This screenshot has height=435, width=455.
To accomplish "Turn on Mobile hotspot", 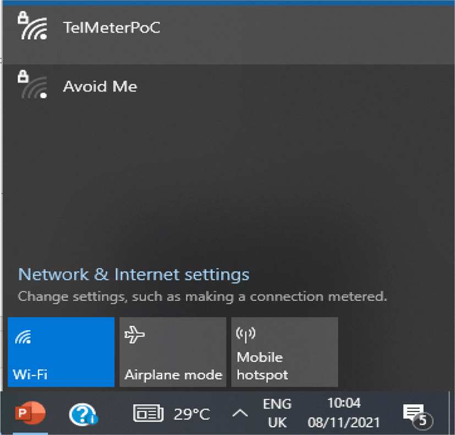I will click(x=284, y=352).
